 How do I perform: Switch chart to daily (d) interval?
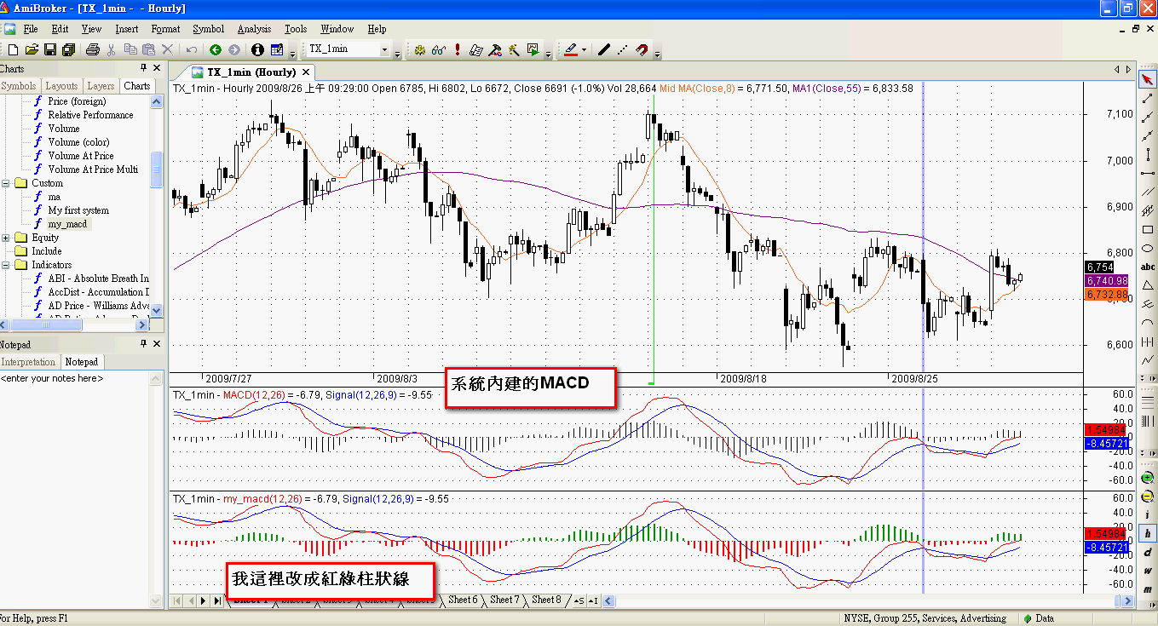[1148, 553]
